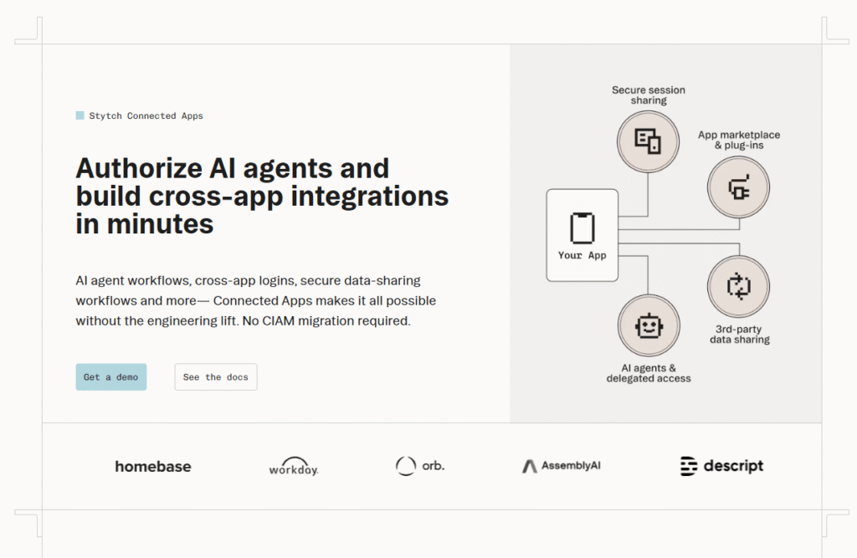
Task: Click the Stytch Connected Apps label
Action: [146, 116]
